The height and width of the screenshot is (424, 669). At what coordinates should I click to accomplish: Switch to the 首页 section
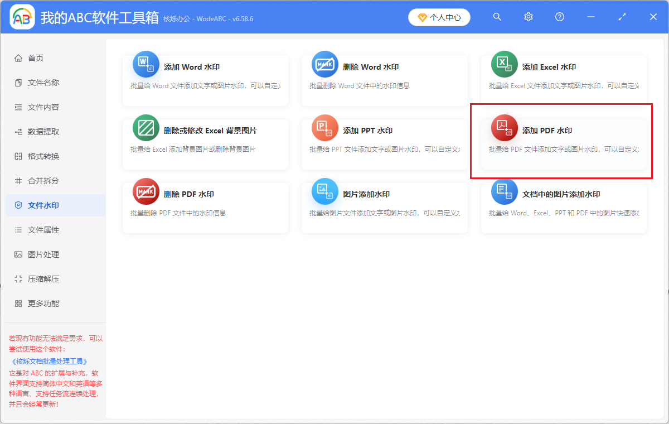pyautogui.click(x=33, y=57)
